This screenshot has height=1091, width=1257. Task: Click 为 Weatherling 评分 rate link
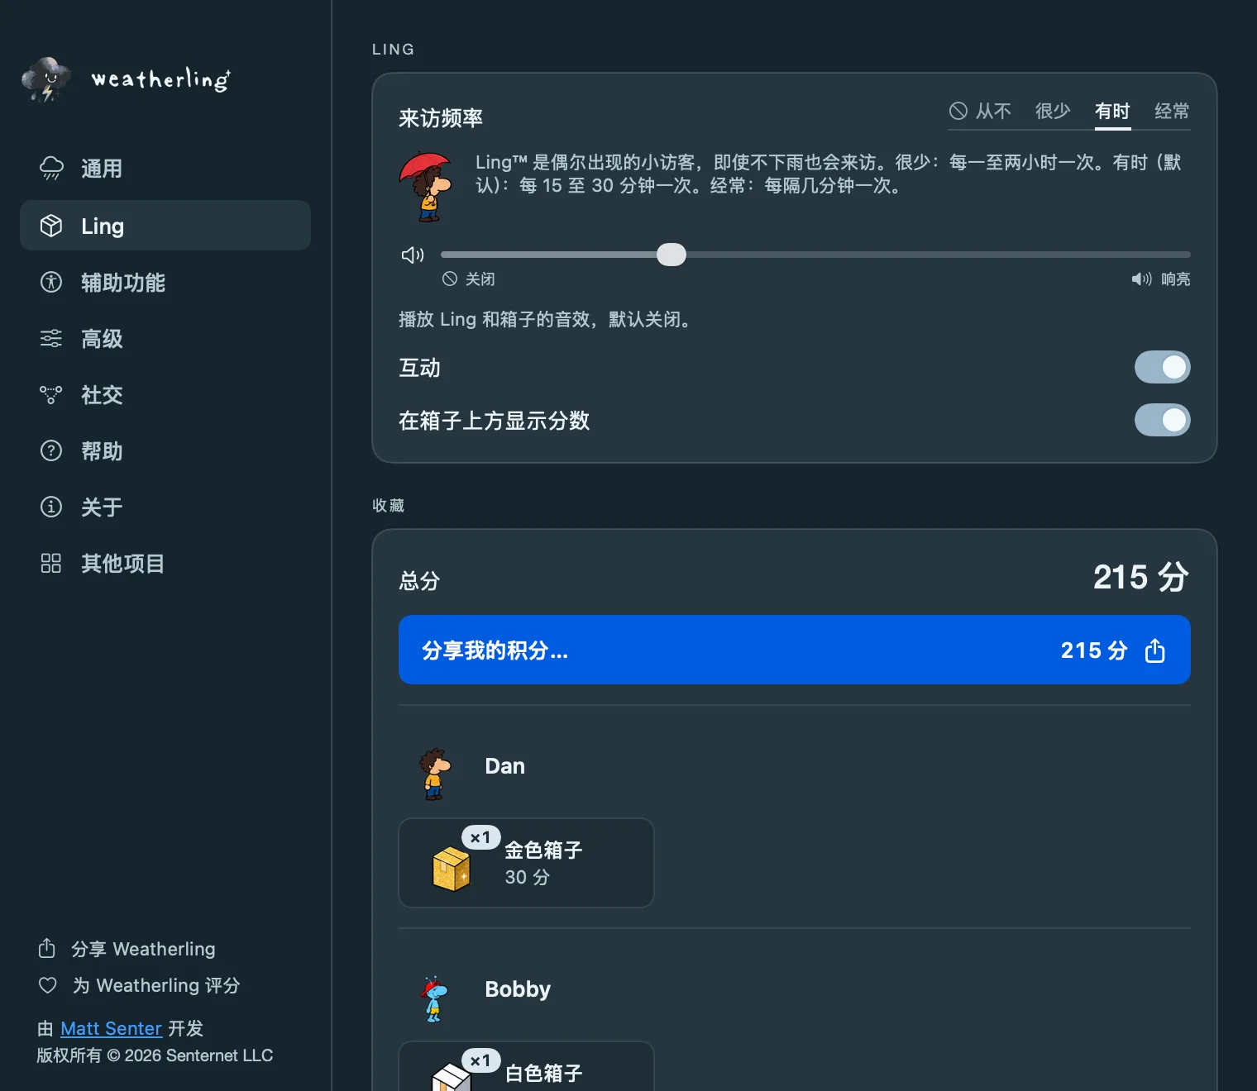pyautogui.click(x=139, y=985)
